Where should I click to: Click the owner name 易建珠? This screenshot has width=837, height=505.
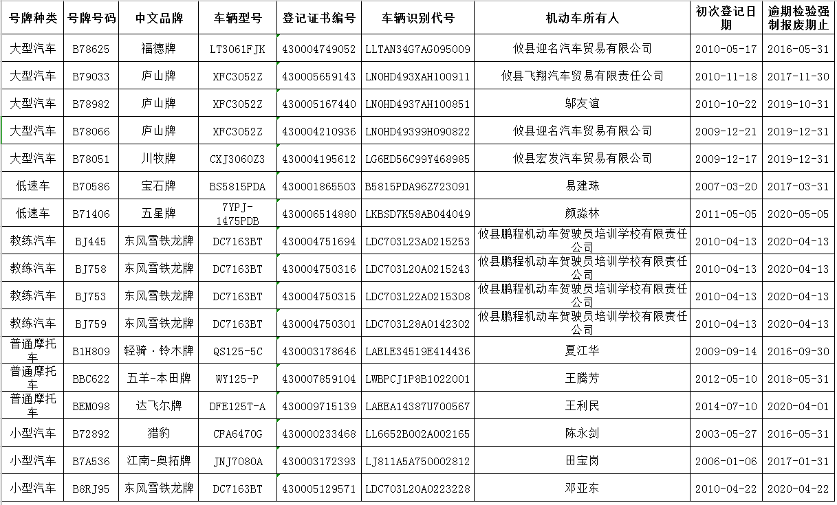point(583,186)
